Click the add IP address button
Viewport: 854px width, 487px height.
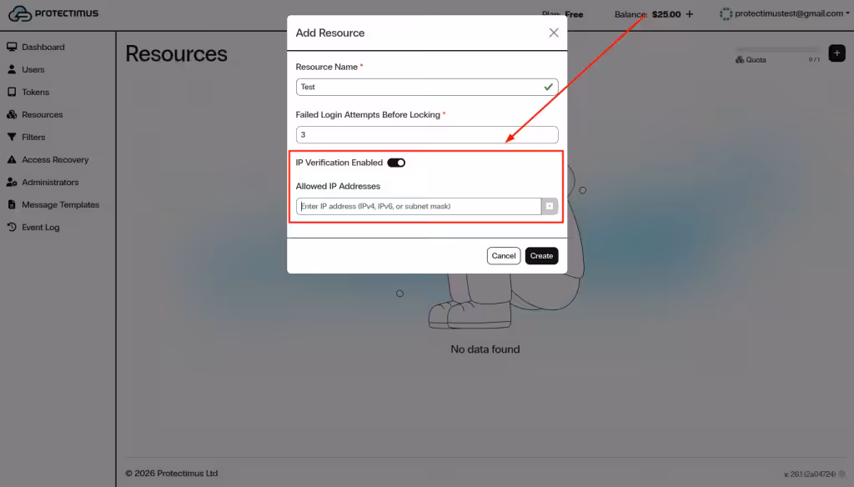550,206
